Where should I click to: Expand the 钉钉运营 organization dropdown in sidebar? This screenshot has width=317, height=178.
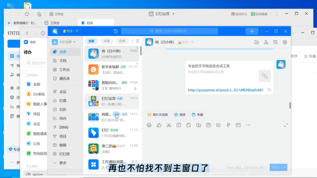point(64,42)
